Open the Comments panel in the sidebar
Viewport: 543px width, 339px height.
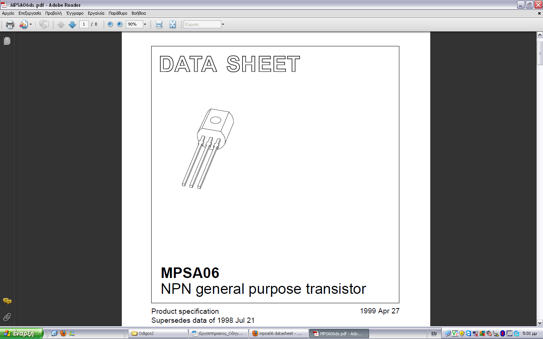(7, 301)
